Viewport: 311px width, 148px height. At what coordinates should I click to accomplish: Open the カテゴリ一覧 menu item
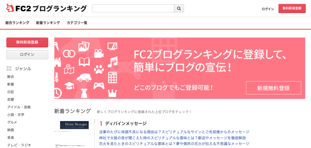coord(77,23)
